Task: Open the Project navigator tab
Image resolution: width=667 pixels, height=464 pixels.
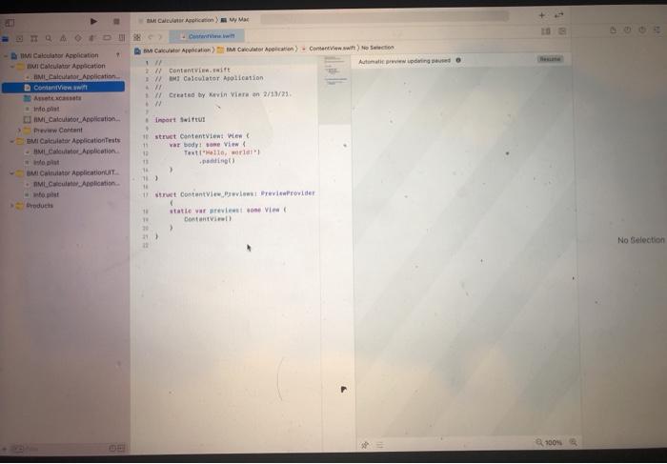Action: tap(5, 39)
